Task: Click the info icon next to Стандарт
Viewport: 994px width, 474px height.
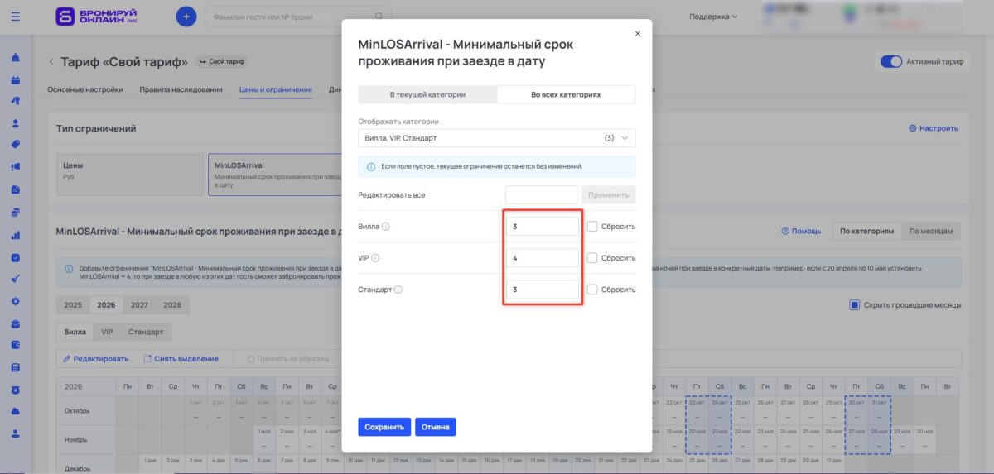Action: click(398, 290)
